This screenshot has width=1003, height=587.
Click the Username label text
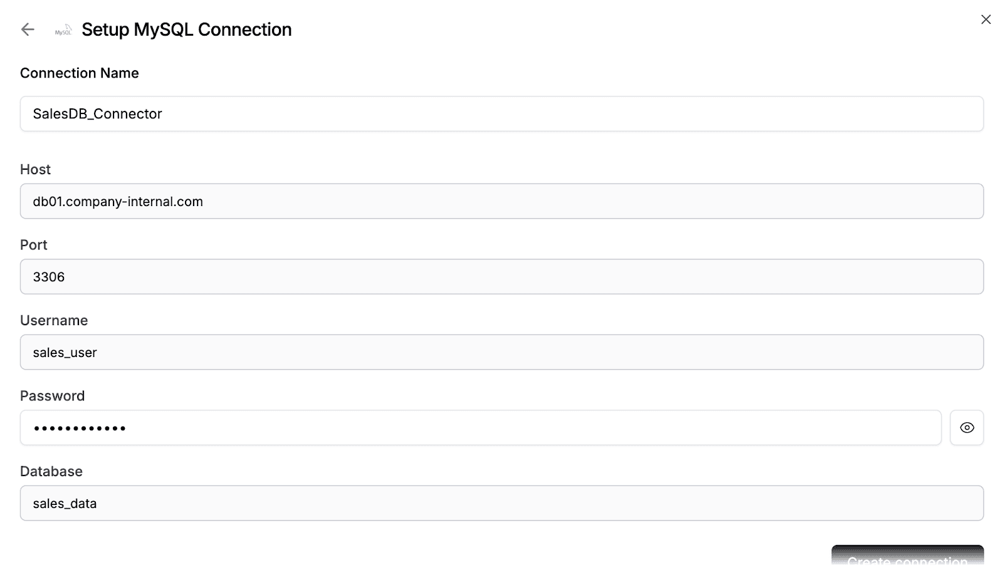click(54, 321)
